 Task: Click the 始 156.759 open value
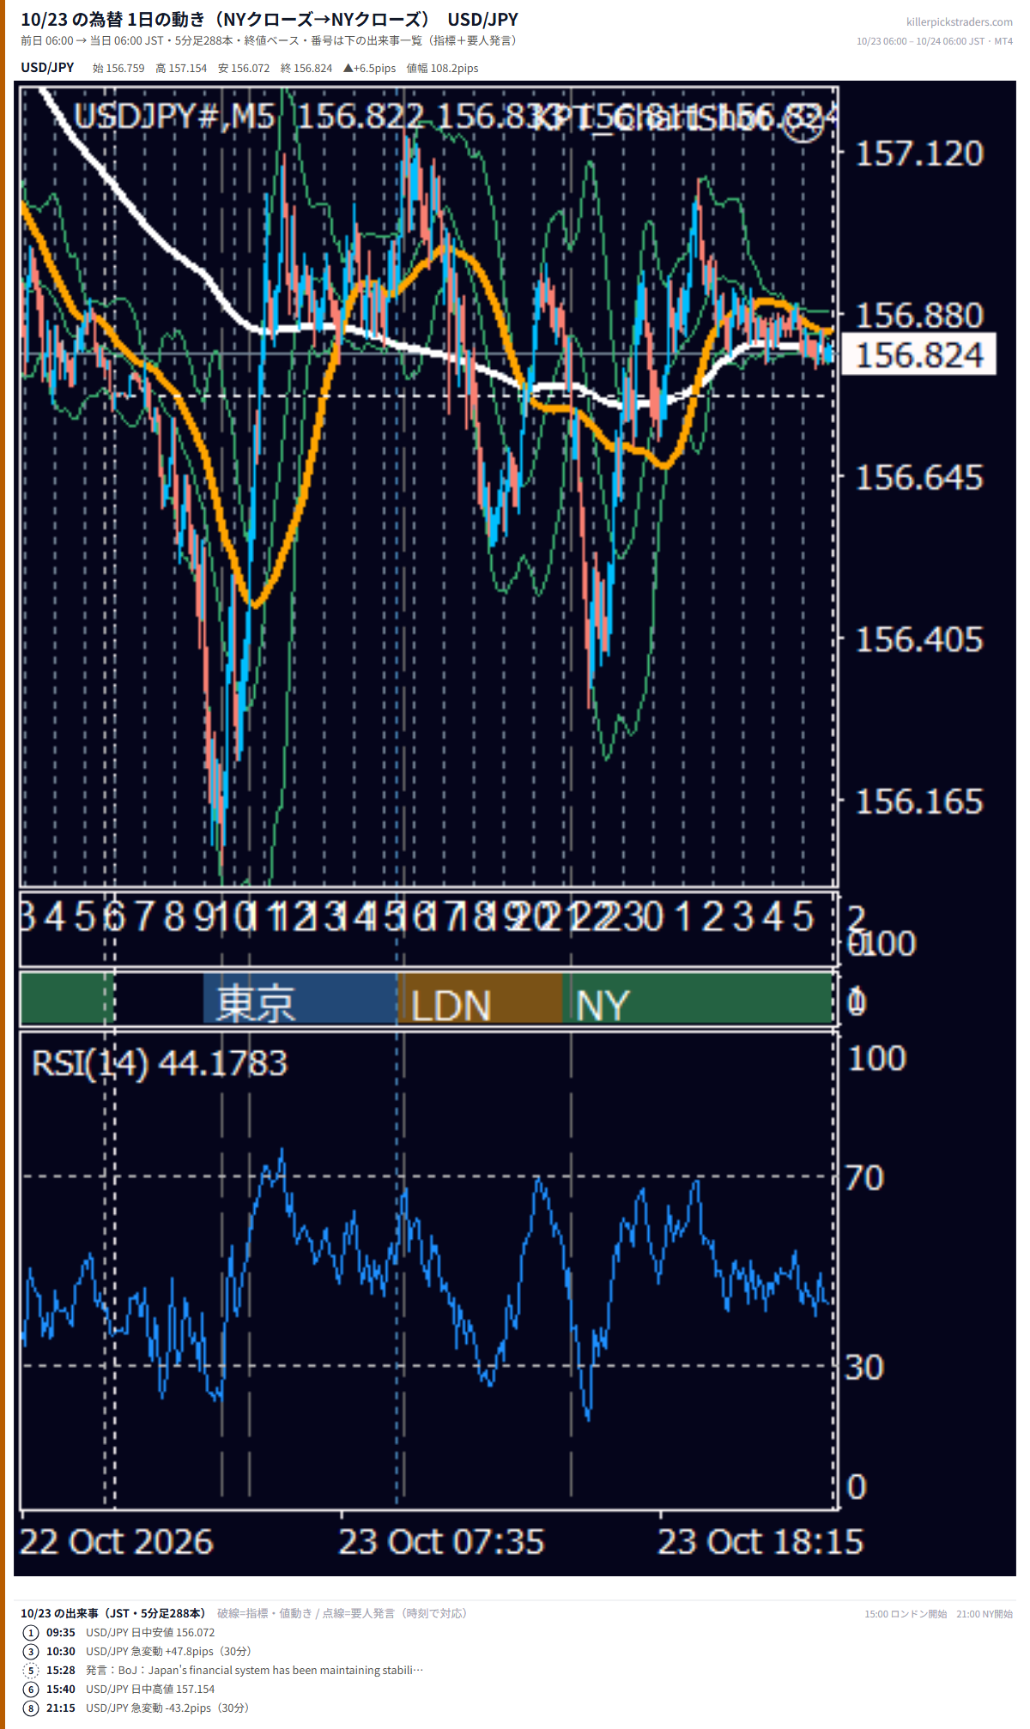[x=118, y=69]
